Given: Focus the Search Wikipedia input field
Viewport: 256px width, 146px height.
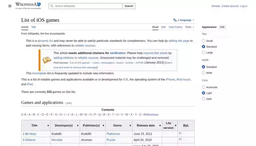Looking at the screenshot, I should 86,6.
